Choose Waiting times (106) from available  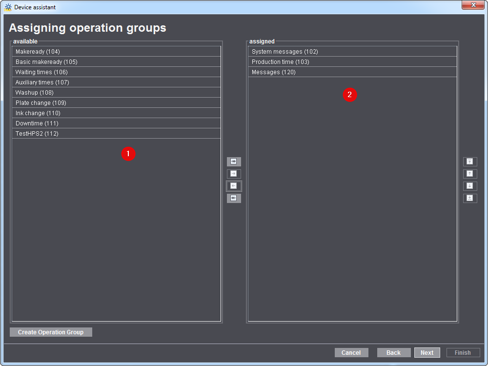116,72
